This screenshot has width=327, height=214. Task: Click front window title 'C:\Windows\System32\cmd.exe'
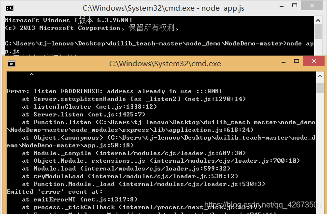[x=165, y=64]
